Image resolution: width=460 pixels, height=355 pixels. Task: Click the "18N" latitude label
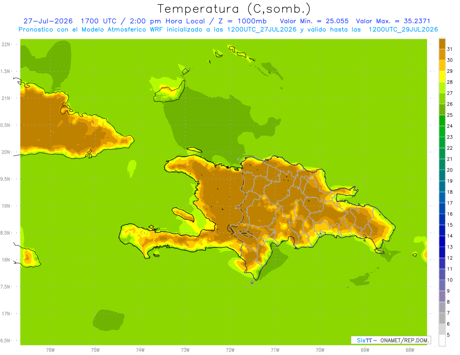[6, 260]
